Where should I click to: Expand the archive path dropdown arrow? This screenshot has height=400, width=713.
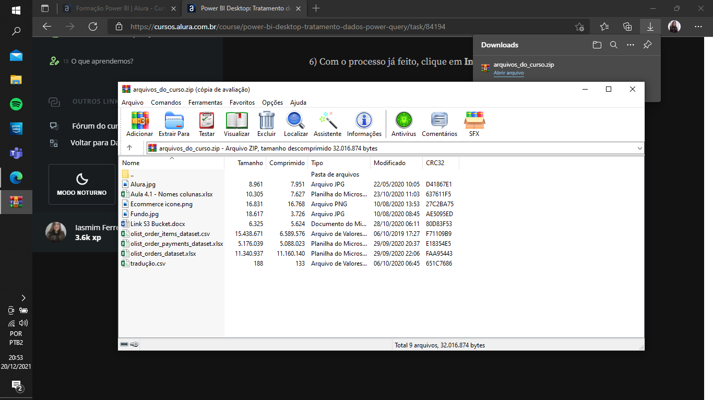coord(640,148)
